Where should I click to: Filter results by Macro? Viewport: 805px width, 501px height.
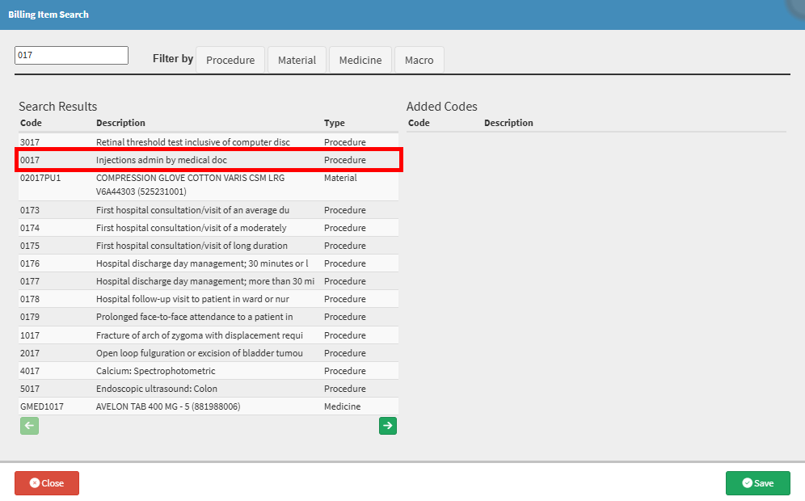pyautogui.click(x=419, y=60)
